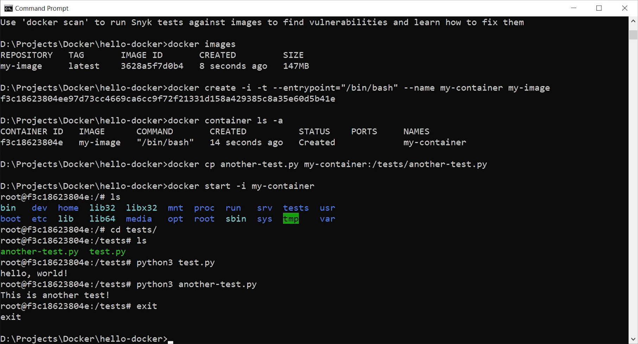Select the opt folder name
The image size is (638, 344).
click(x=175, y=218)
